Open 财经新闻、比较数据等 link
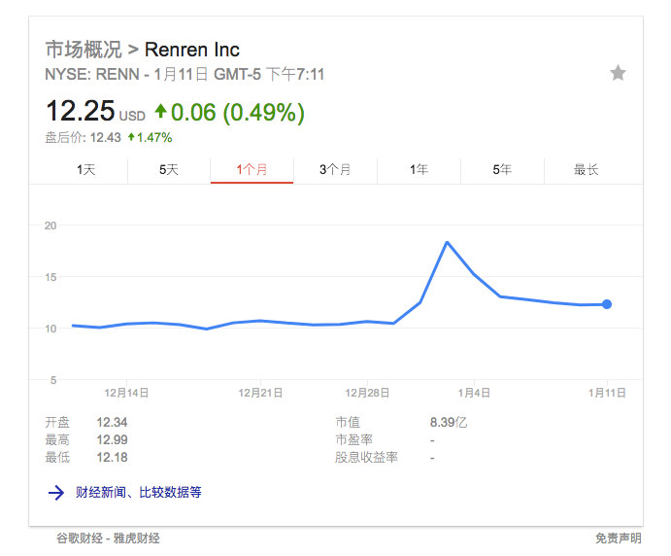Image resolution: width=671 pixels, height=556 pixels. [138, 492]
